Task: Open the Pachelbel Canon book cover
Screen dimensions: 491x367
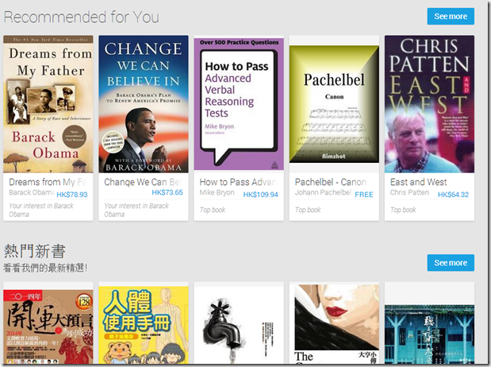Action: coord(334,104)
